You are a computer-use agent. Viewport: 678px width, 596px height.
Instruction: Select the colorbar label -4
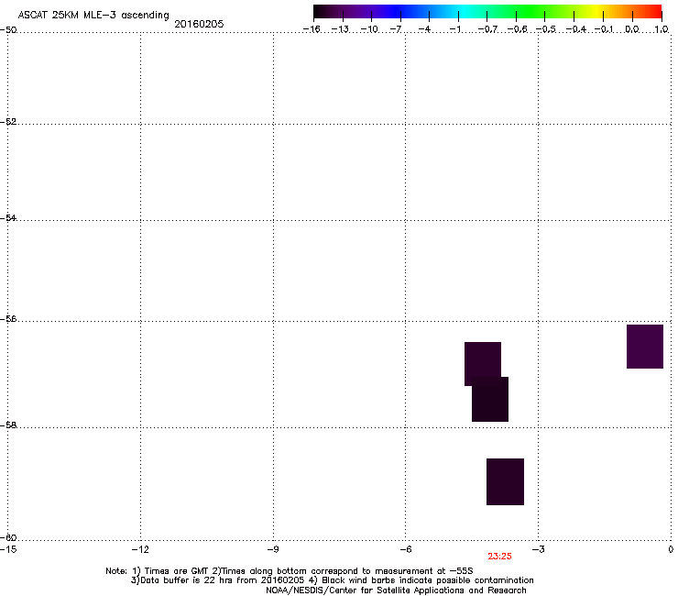pos(424,29)
